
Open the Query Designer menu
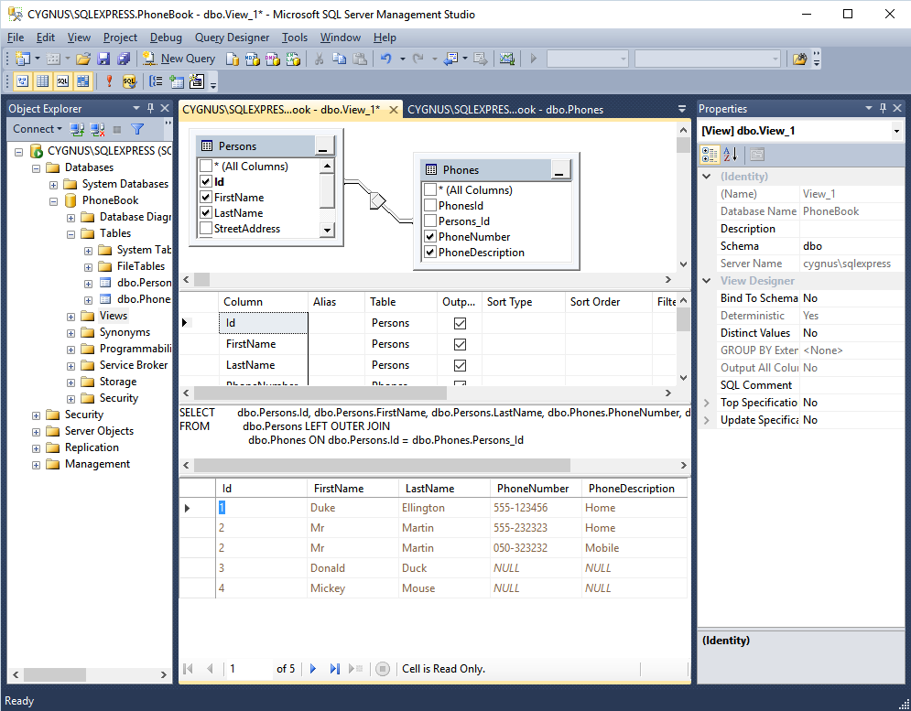click(232, 38)
